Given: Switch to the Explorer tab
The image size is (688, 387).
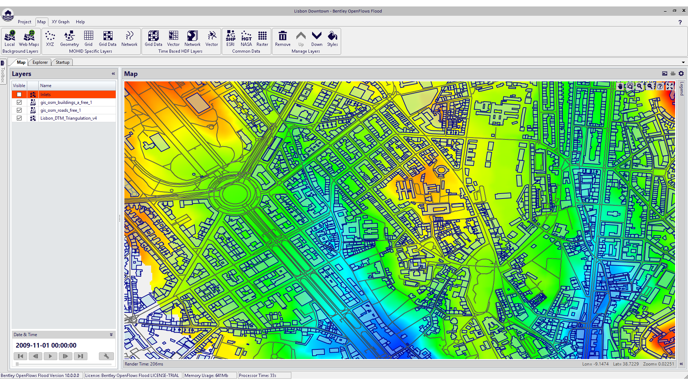Looking at the screenshot, I should click(x=40, y=62).
